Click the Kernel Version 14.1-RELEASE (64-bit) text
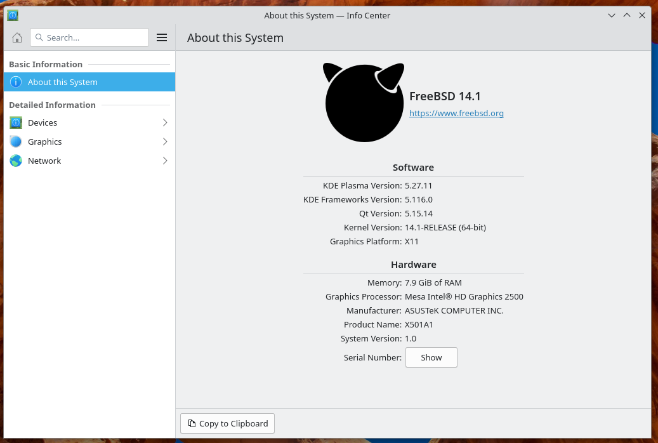The image size is (658, 443). tap(445, 228)
